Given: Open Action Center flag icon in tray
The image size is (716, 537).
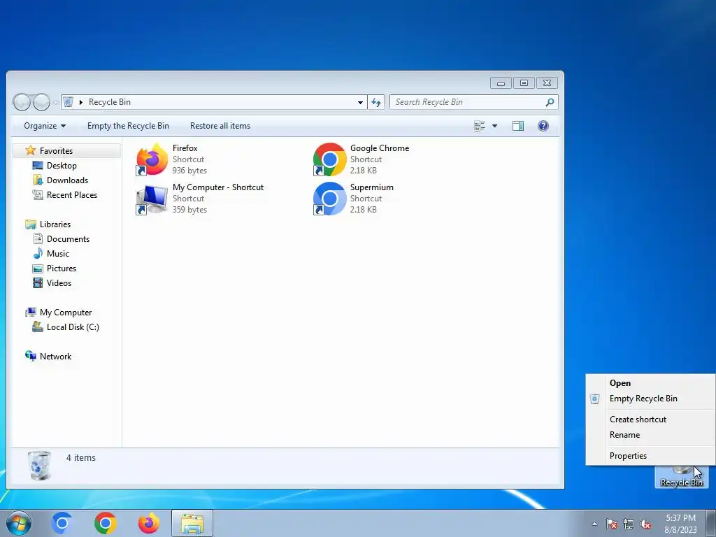Looking at the screenshot, I should pyautogui.click(x=612, y=524).
